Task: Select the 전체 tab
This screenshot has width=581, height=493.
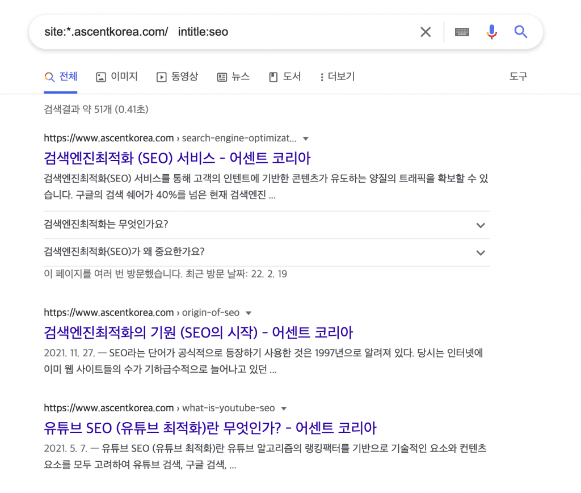Action: coord(61,77)
